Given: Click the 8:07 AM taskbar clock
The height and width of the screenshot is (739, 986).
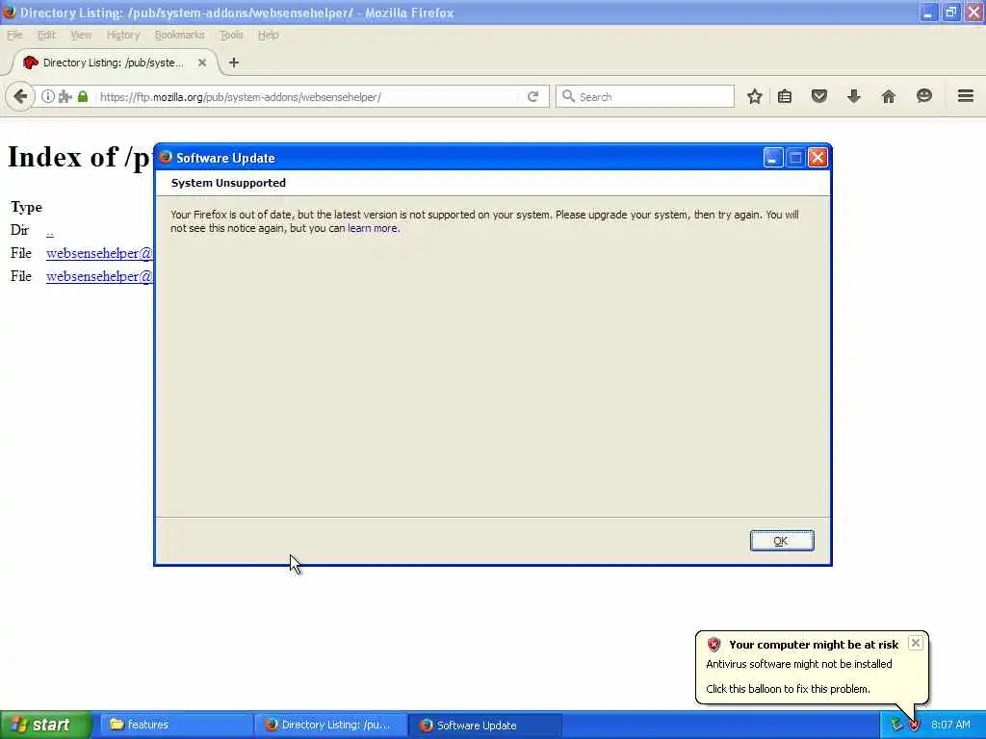Looking at the screenshot, I should point(950,725).
